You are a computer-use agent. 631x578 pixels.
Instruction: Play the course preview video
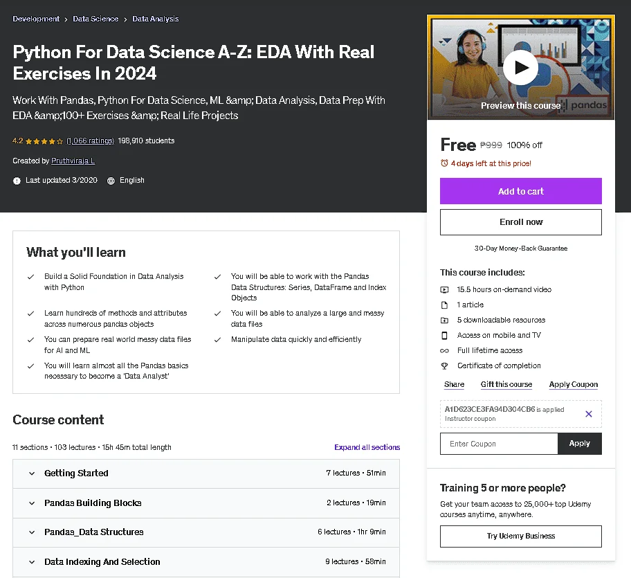520,67
